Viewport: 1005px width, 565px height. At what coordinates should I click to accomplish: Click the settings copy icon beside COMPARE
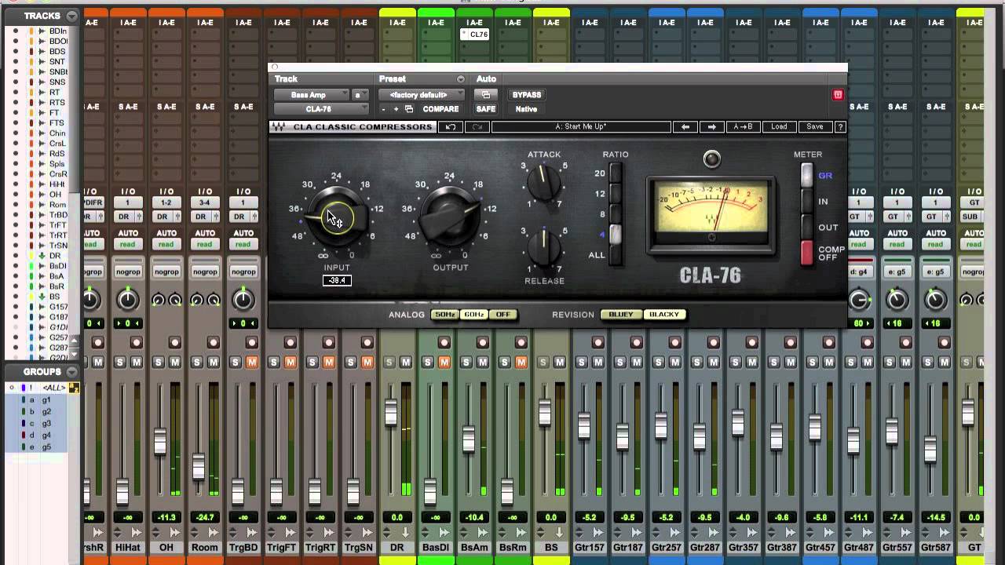[x=408, y=109]
